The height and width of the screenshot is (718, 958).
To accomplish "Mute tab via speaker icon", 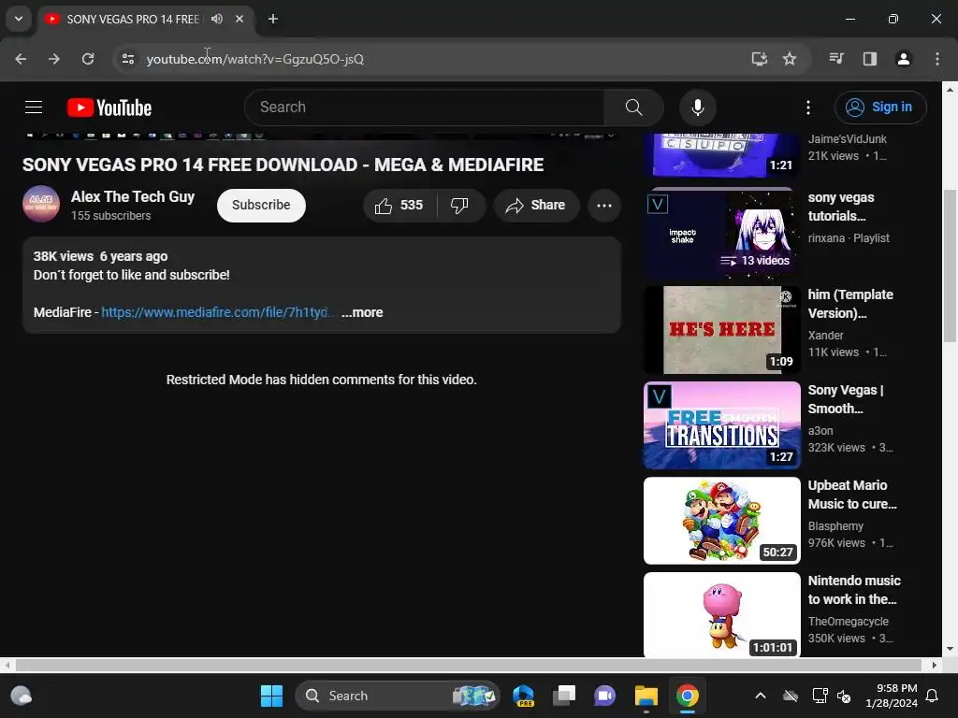I will tap(217, 19).
